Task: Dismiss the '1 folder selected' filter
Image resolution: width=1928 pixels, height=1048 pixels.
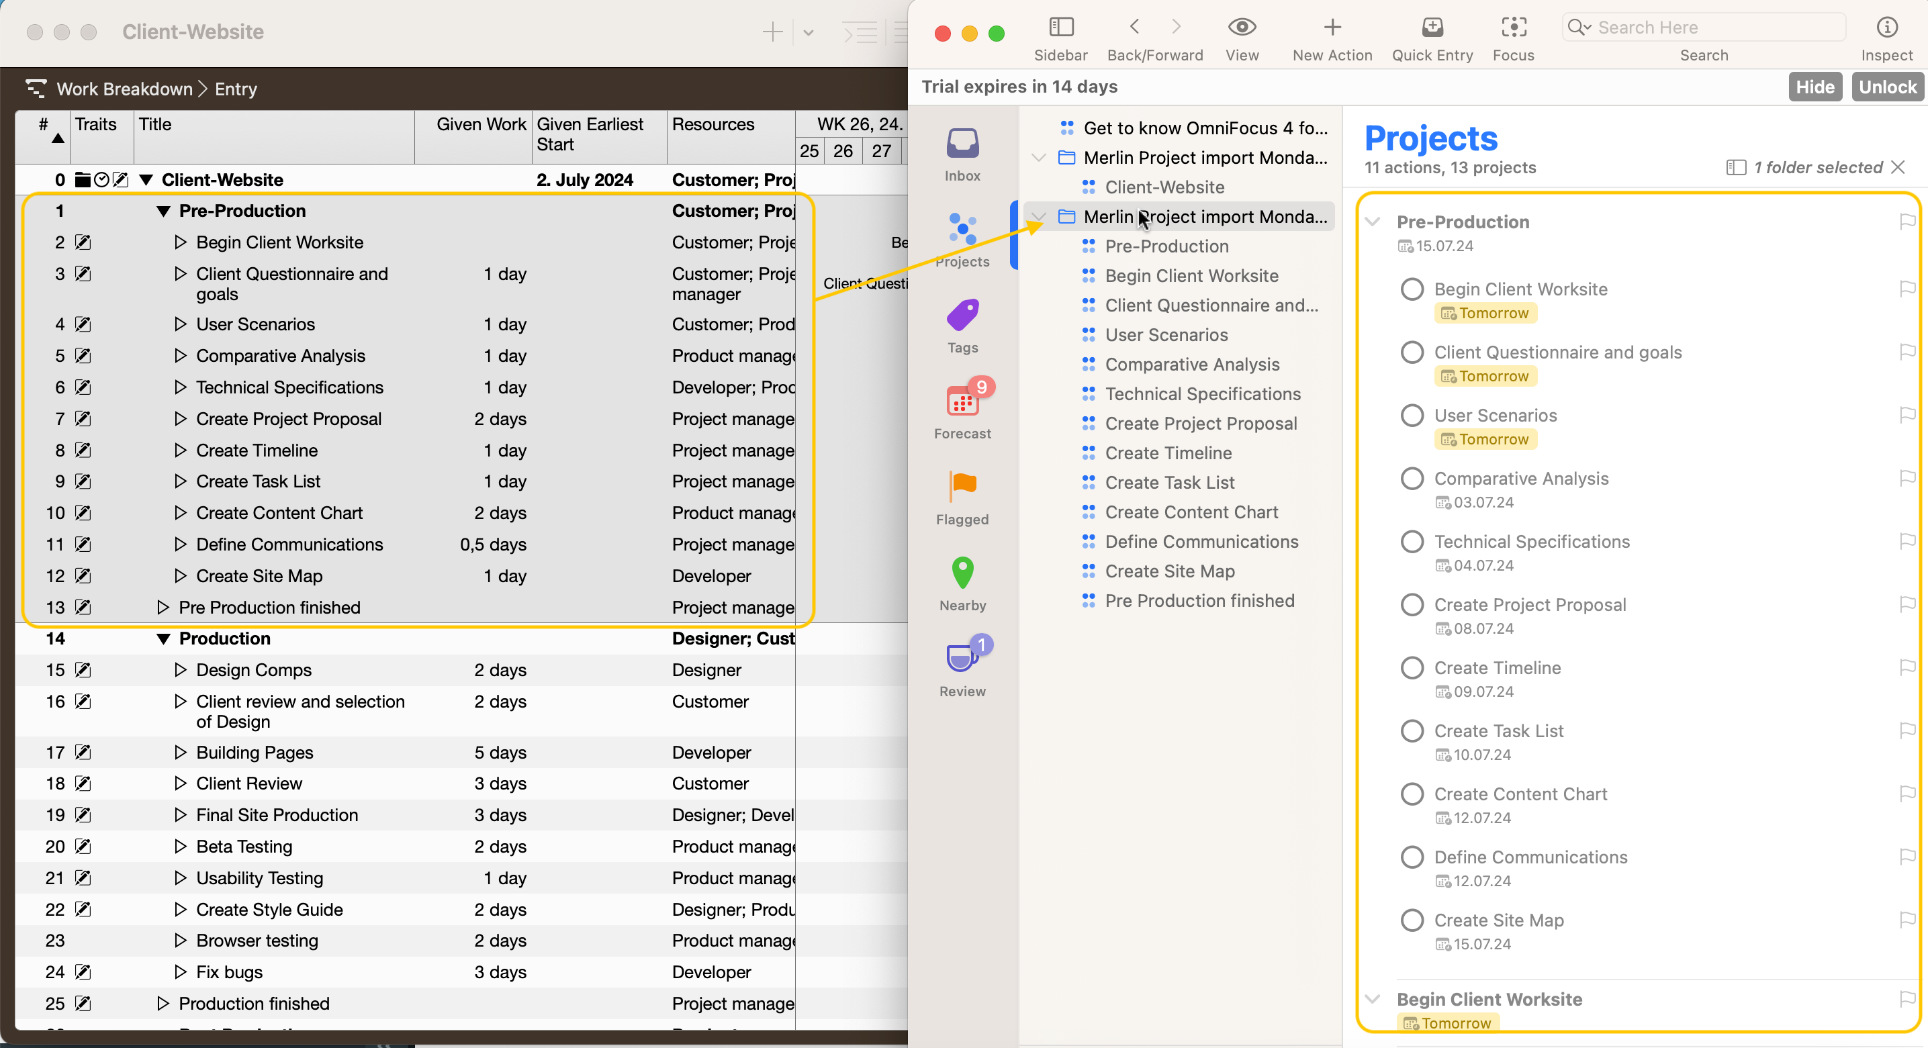Action: [1897, 166]
